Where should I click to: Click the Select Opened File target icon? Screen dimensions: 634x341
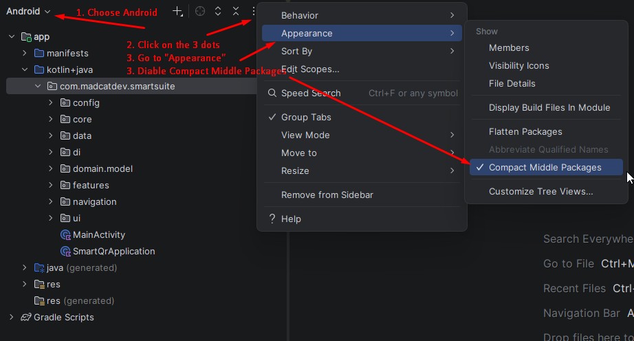[200, 11]
